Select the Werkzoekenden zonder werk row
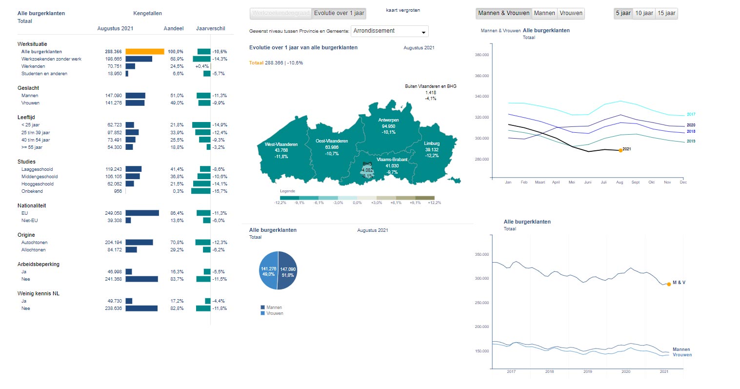Viewport: 740px width, 389px height. pyautogui.click(x=51, y=59)
